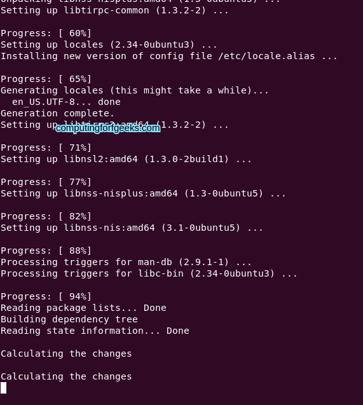This screenshot has width=363, height=405.
Task: Click the Setting up libnss-nisplus:amd64 line
Action: (143, 193)
